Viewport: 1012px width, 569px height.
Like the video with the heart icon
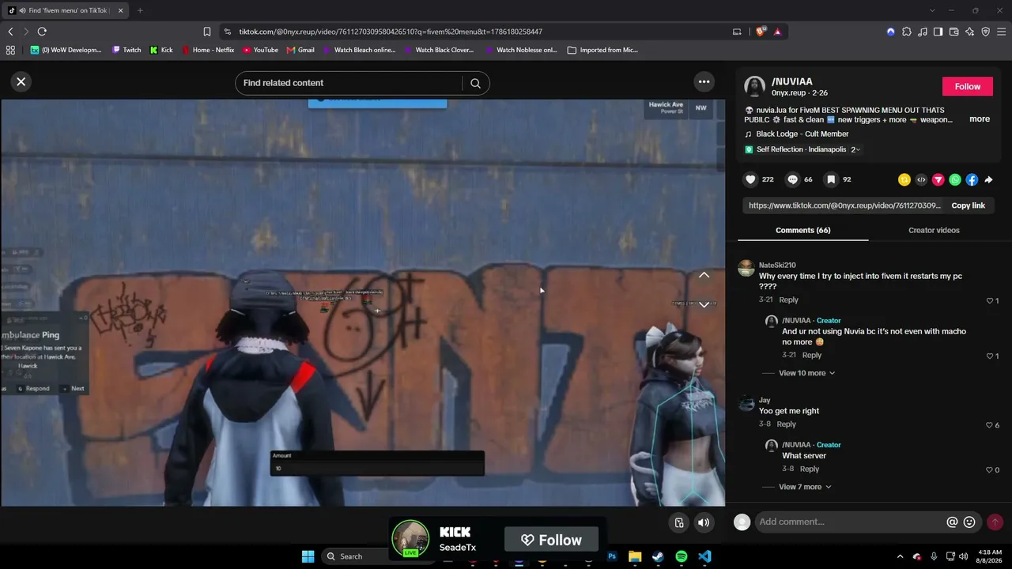750,179
